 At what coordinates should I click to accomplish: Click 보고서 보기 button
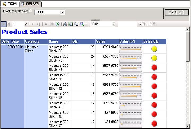click(176, 12)
